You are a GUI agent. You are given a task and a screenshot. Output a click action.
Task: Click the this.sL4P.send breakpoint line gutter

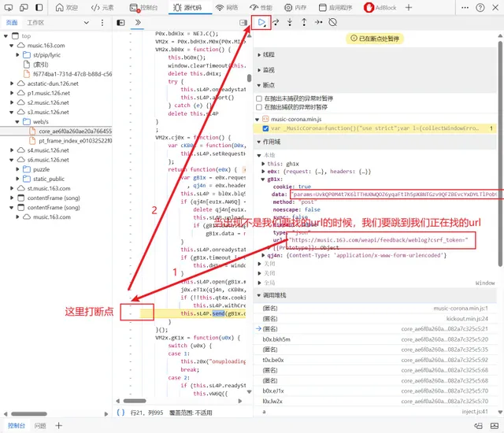pyautogui.click(x=131, y=313)
